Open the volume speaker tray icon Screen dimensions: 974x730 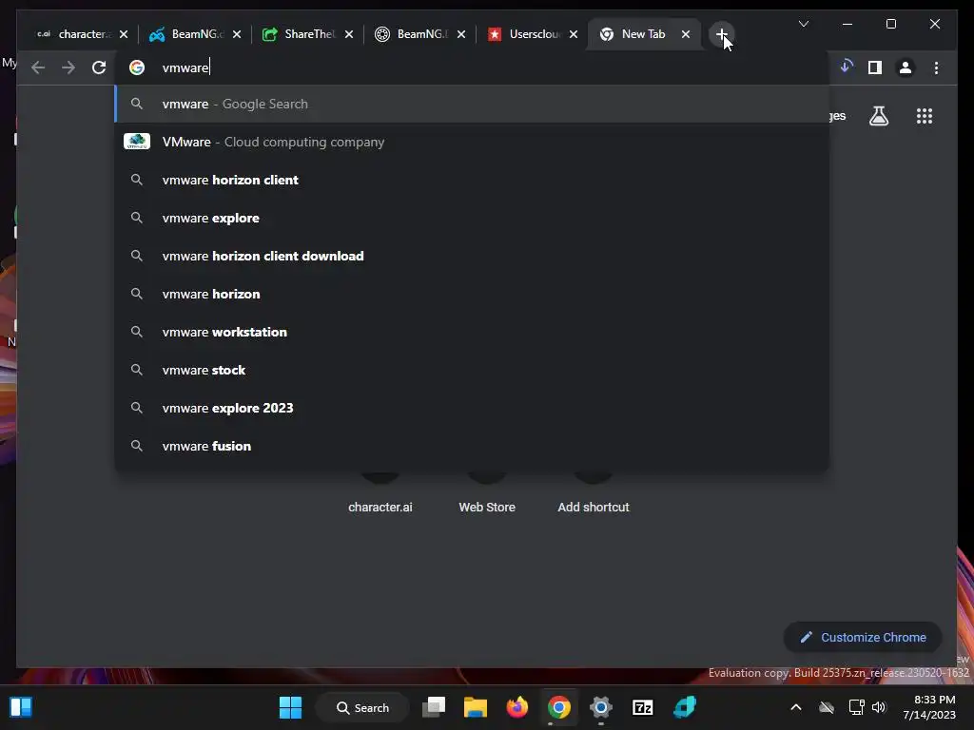click(879, 707)
